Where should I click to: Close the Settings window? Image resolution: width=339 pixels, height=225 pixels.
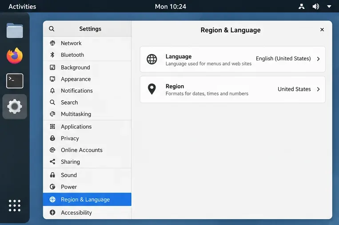[x=322, y=30]
